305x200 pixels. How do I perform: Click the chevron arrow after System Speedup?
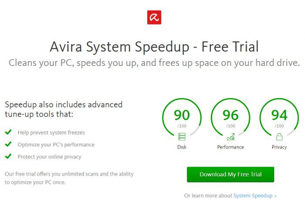pyautogui.click(x=275, y=196)
